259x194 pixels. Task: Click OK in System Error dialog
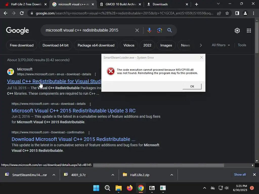(192, 86)
